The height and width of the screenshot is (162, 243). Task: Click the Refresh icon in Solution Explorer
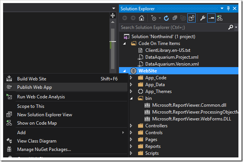point(166,18)
